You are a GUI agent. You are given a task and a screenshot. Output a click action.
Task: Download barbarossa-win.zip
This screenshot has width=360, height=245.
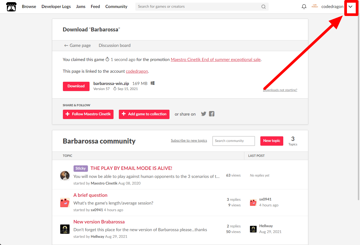click(x=76, y=86)
